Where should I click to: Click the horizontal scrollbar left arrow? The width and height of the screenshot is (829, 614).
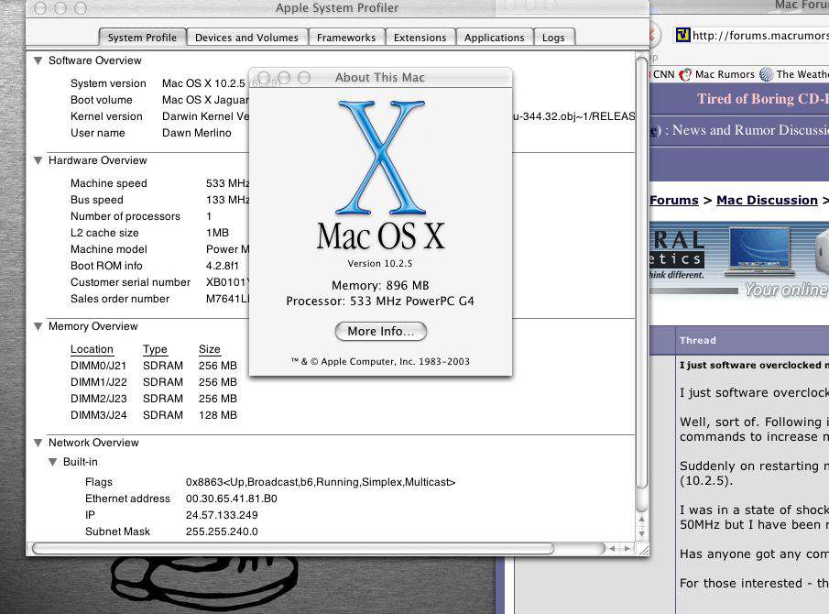coord(612,549)
